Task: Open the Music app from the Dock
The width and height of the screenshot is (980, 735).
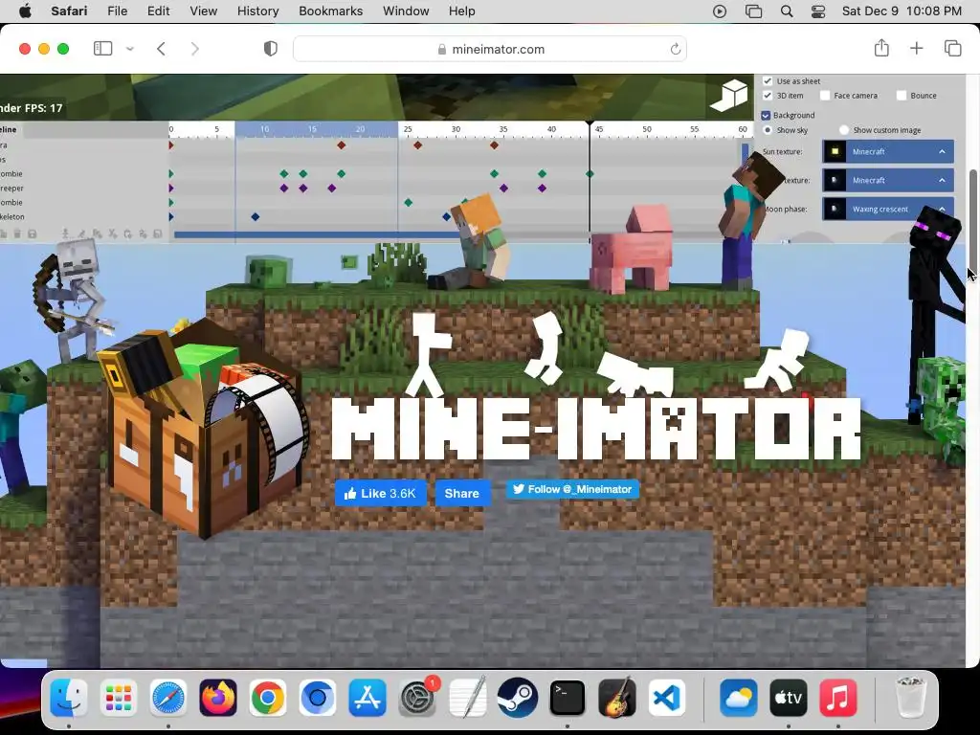Action: click(x=838, y=698)
